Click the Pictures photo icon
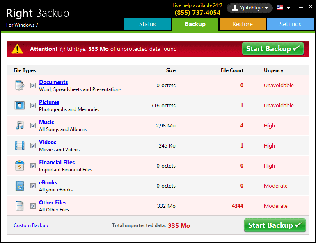 pos(20,105)
